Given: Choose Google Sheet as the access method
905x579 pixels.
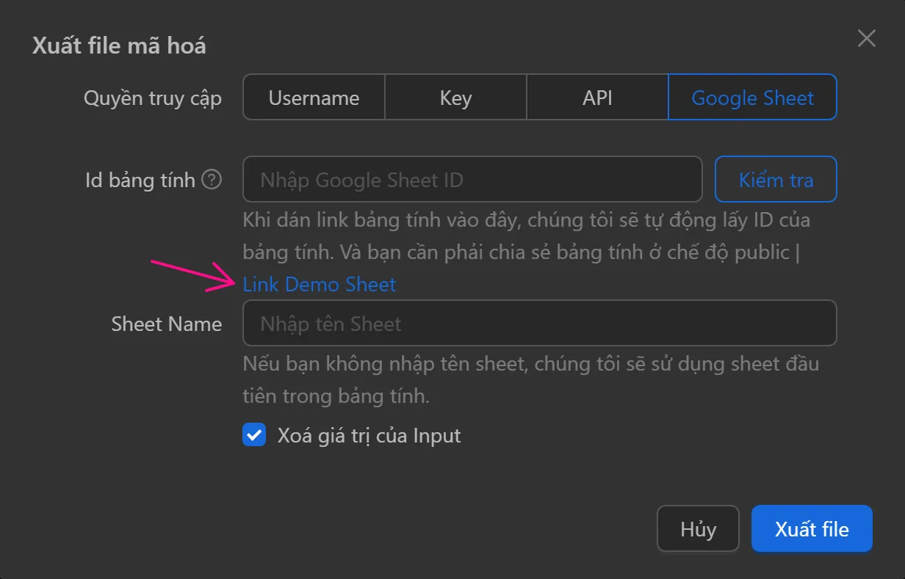Looking at the screenshot, I should tap(752, 97).
